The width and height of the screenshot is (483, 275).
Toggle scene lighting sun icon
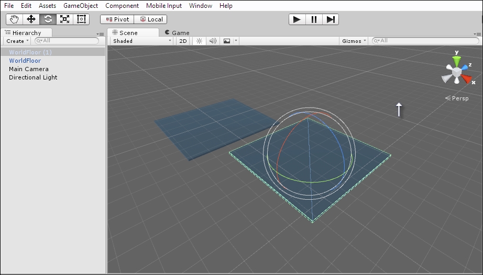(x=199, y=41)
